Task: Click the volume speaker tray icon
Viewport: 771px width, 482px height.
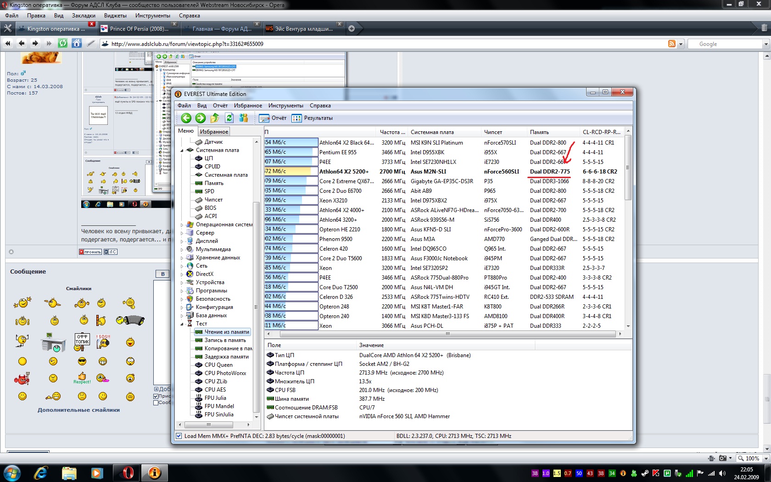Action: point(722,473)
